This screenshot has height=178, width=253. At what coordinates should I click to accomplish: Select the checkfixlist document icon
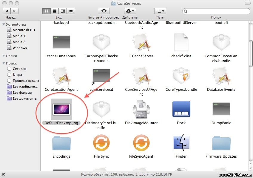click(181, 42)
